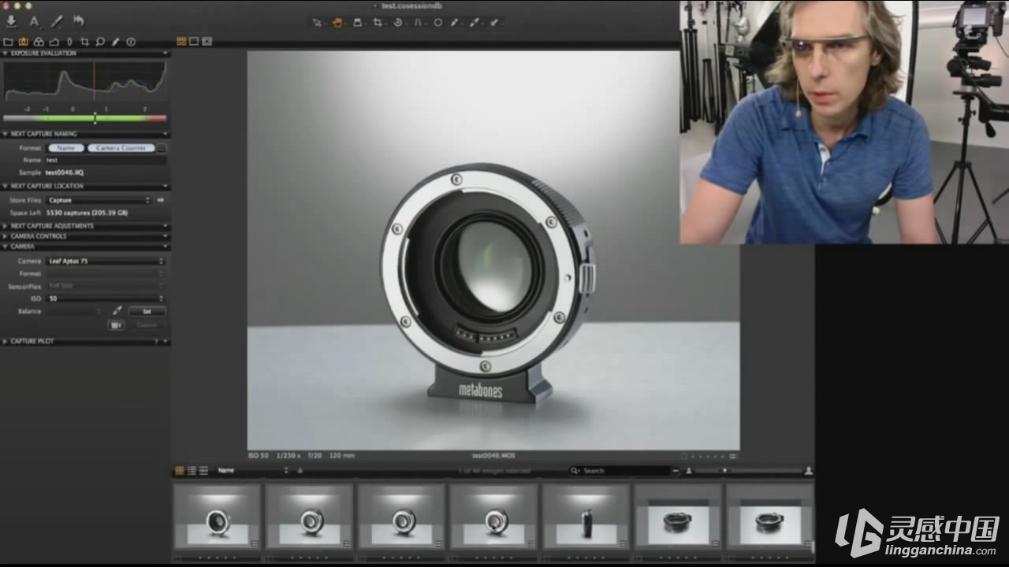
Task: Open the browser sort by Name dropdown
Action: [x=252, y=471]
